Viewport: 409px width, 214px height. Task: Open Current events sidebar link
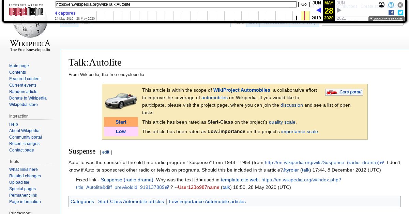tap(23, 85)
